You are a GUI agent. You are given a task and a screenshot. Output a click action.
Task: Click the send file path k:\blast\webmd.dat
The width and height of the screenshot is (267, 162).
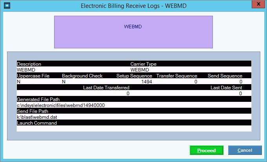pyautogui.click(x=37, y=117)
